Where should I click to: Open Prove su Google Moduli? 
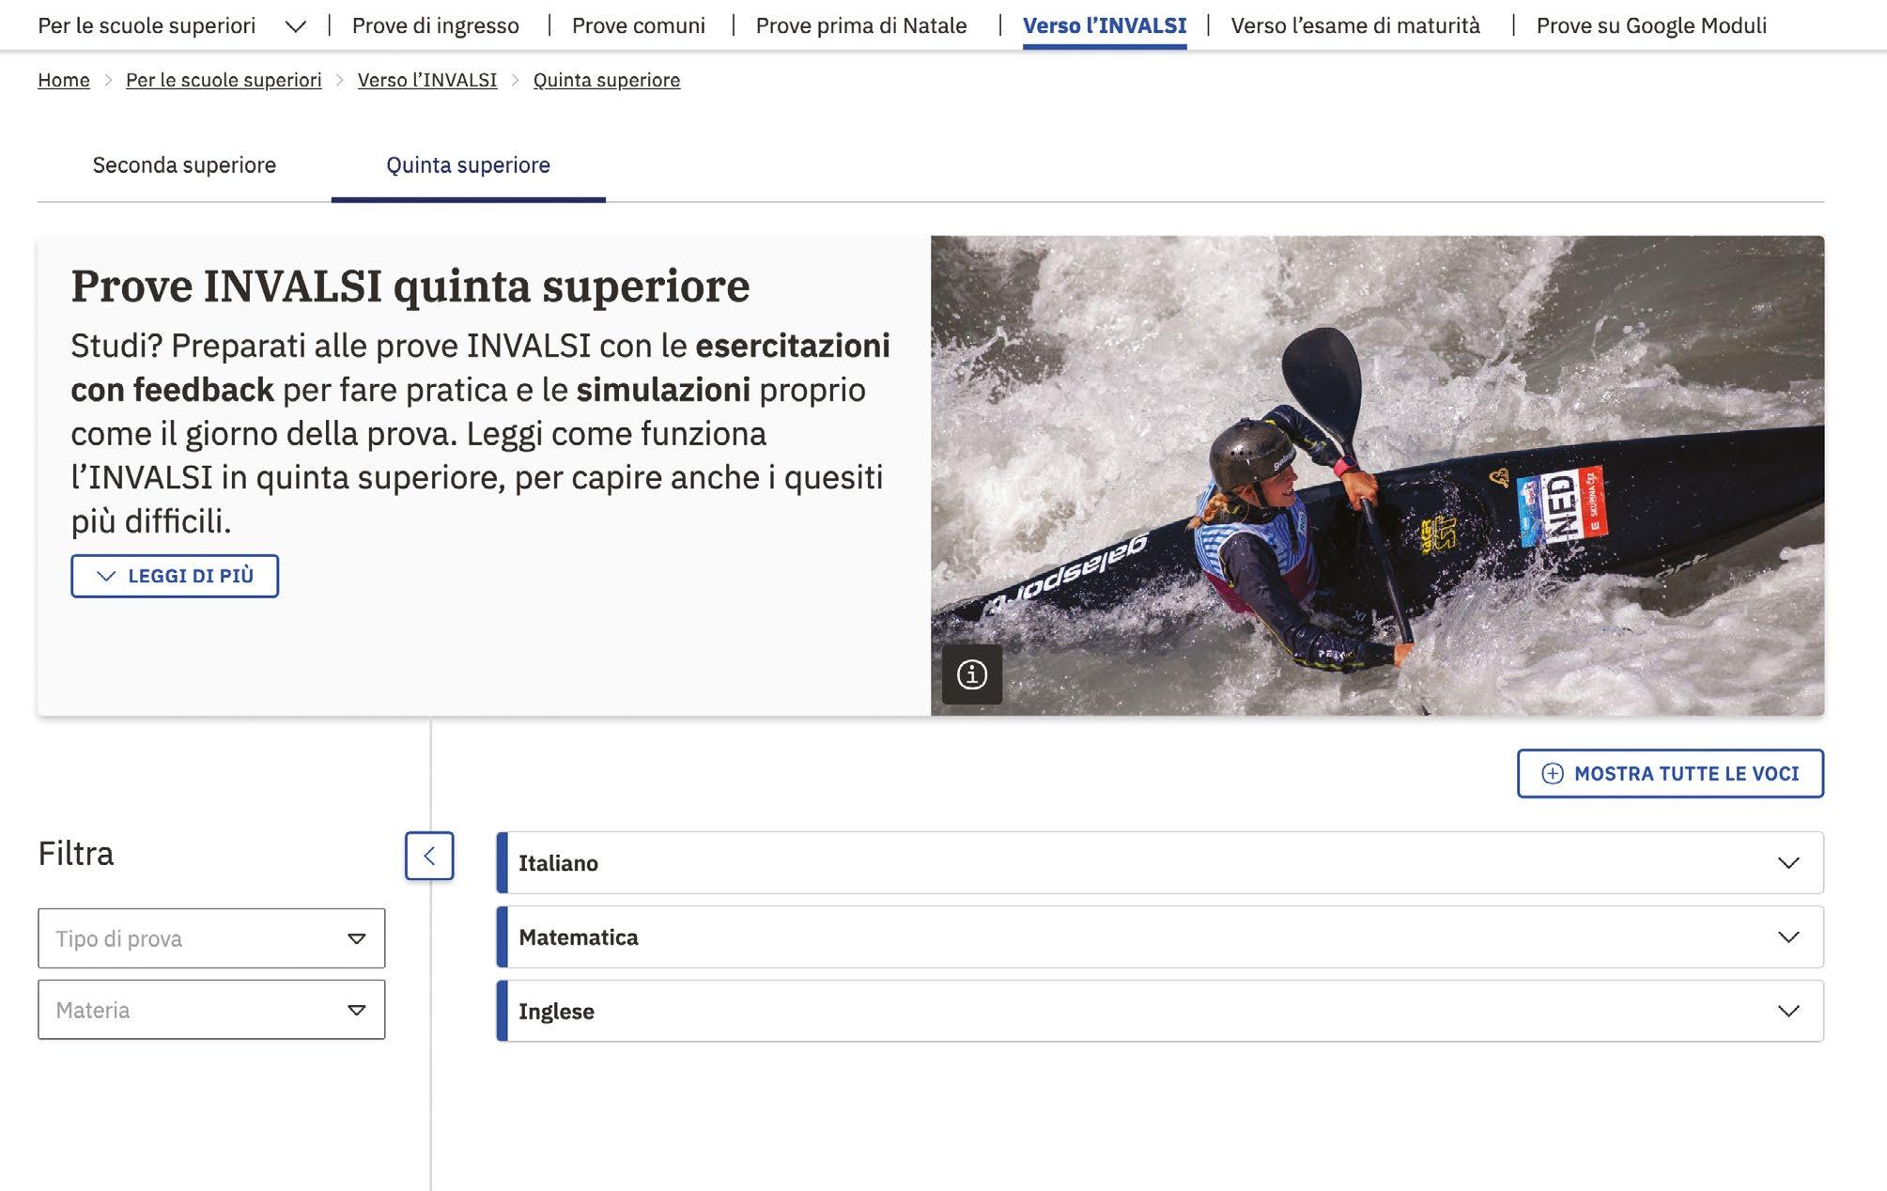click(1650, 26)
